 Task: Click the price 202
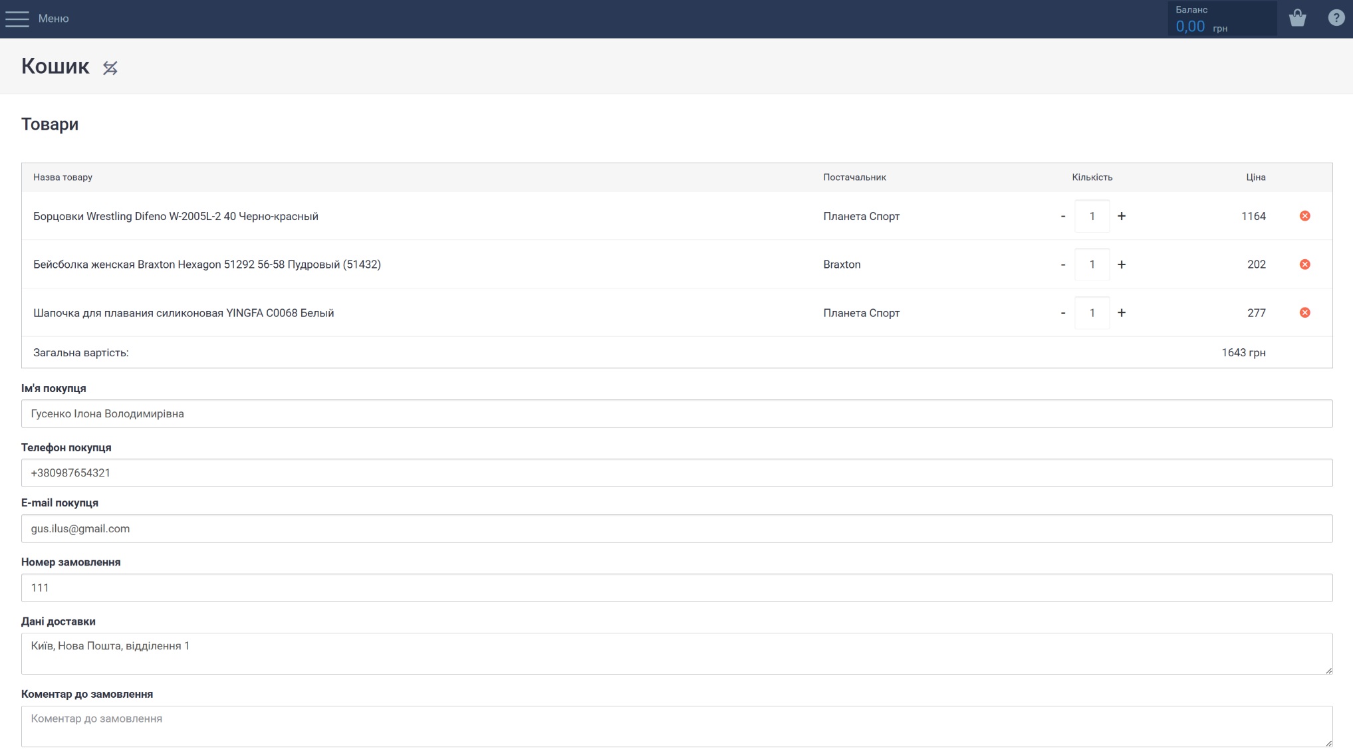1257,265
